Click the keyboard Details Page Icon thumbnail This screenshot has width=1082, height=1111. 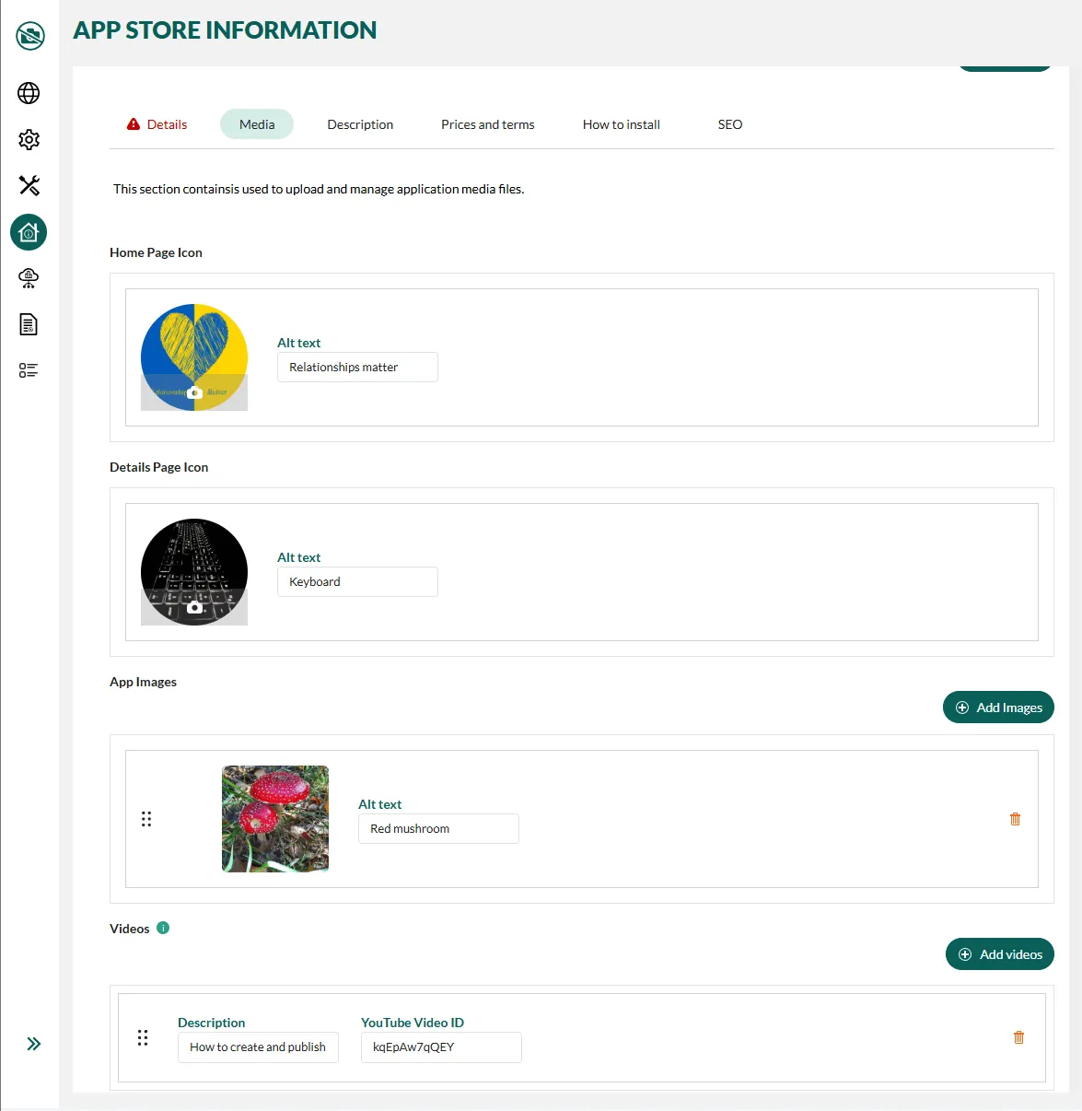pyautogui.click(x=194, y=572)
